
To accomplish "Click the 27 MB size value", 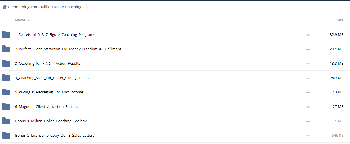I will [338, 107].
